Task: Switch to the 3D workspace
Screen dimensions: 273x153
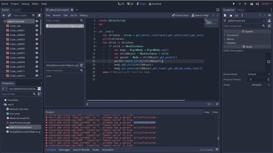Action: coord(130,4)
